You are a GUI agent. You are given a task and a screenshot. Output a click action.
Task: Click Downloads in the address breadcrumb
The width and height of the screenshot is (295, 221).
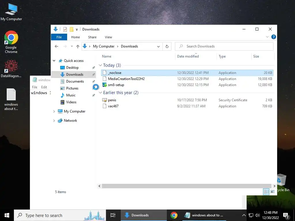coord(129,46)
